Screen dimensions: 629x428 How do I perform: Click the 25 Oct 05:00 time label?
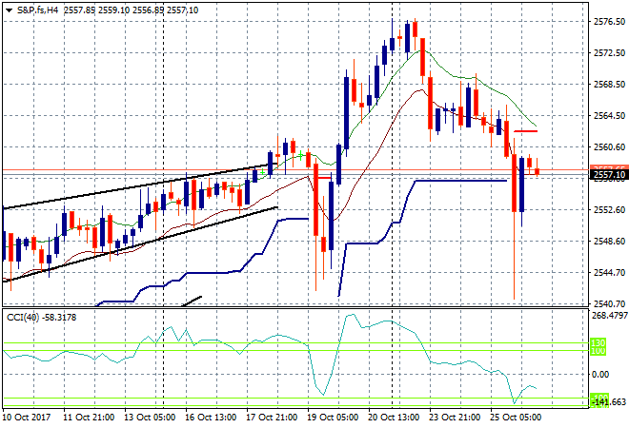[516, 418]
